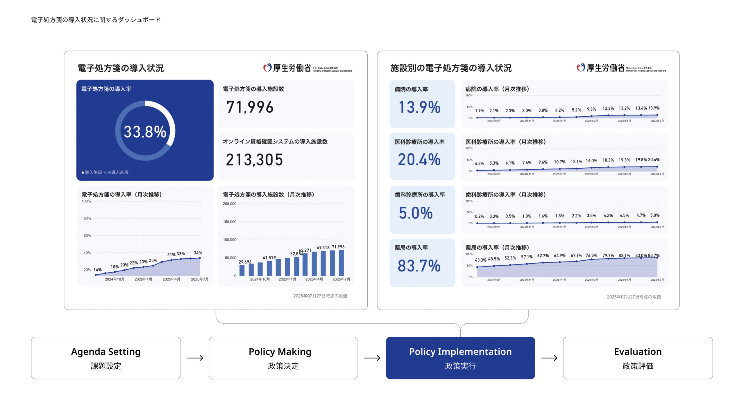Click the Ministry logo on left dashboard

(307, 68)
